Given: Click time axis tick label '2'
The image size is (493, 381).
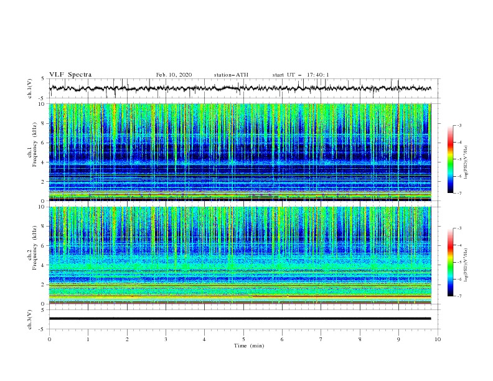Looking at the screenshot, I should tap(127, 339).
